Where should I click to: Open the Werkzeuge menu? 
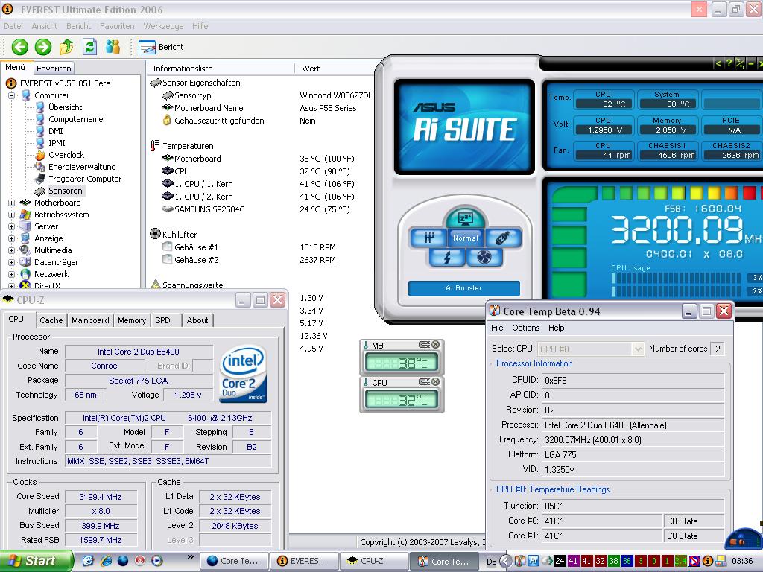coord(163,26)
